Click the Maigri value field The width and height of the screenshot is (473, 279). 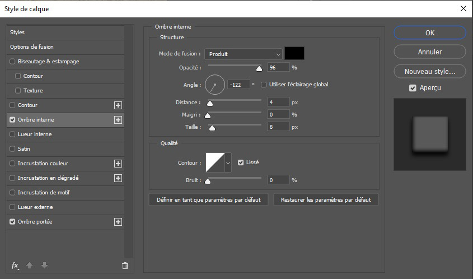[x=278, y=114]
